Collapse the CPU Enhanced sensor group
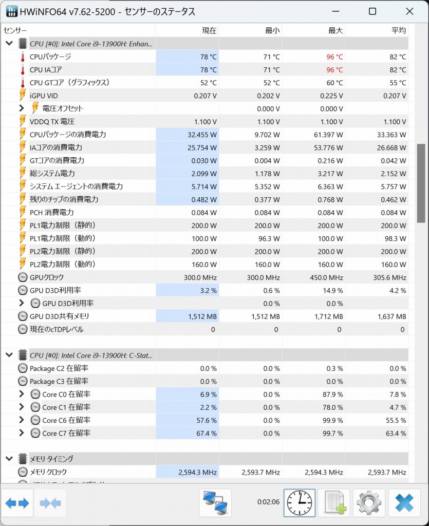 9,44
